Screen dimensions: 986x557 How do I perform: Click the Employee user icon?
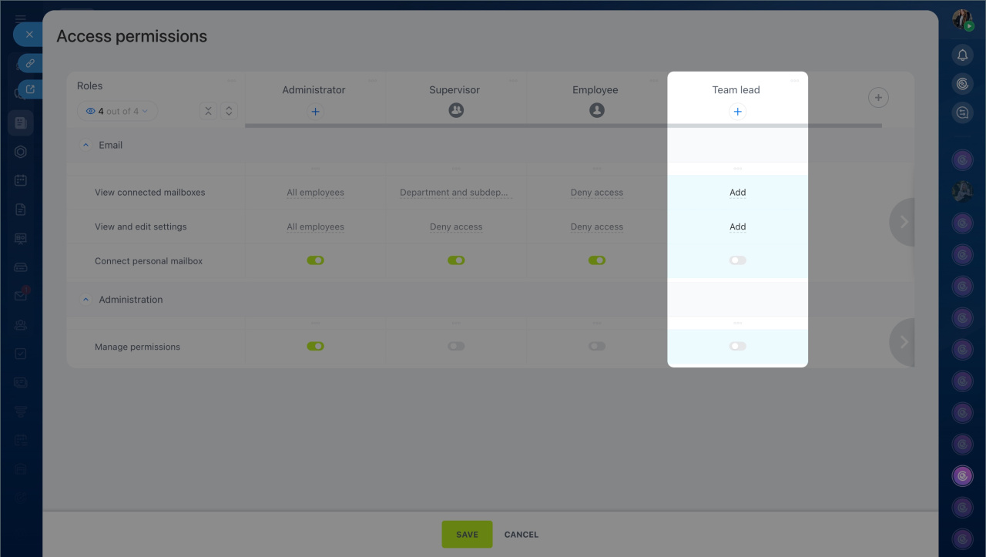(597, 111)
